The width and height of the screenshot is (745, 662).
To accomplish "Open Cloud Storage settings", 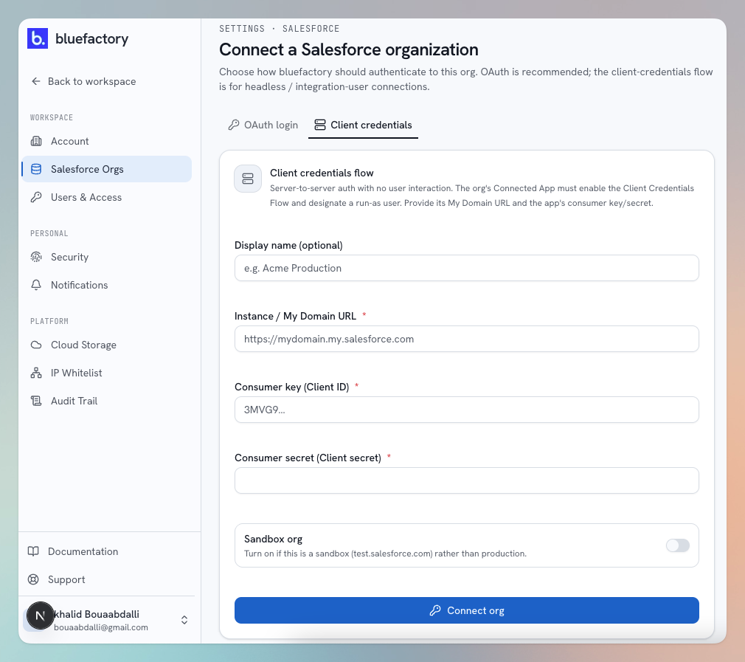I will 107,345.
